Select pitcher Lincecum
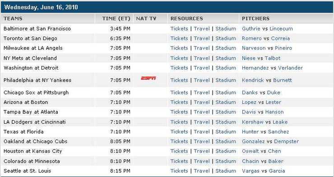This screenshot has height=177, width=334. coord(281,28)
